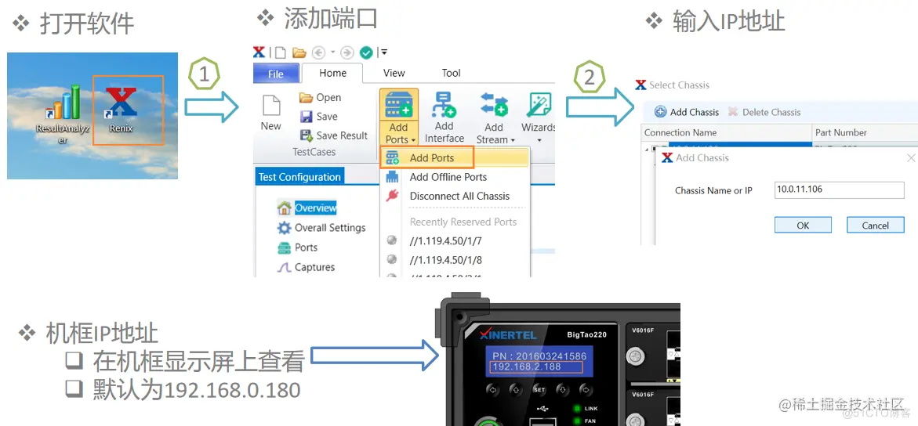This screenshot has width=918, height=426.
Task: Click the open folder icon in quick access toolbar
Action: click(299, 52)
